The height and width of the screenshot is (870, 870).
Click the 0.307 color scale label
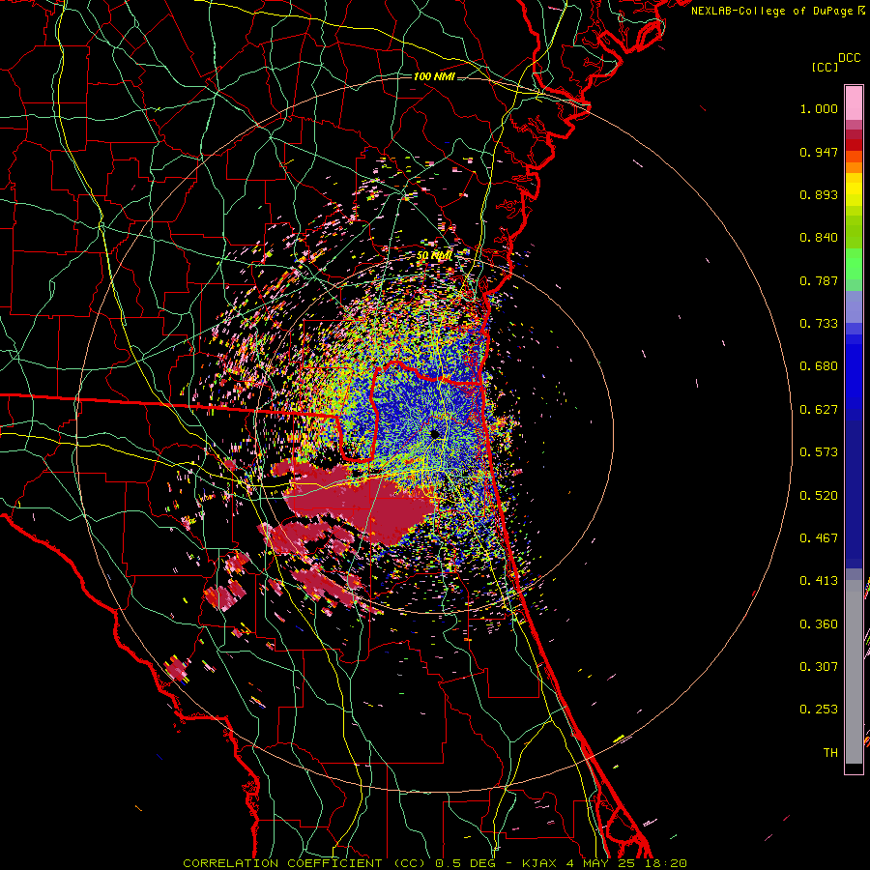pos(819,667)
